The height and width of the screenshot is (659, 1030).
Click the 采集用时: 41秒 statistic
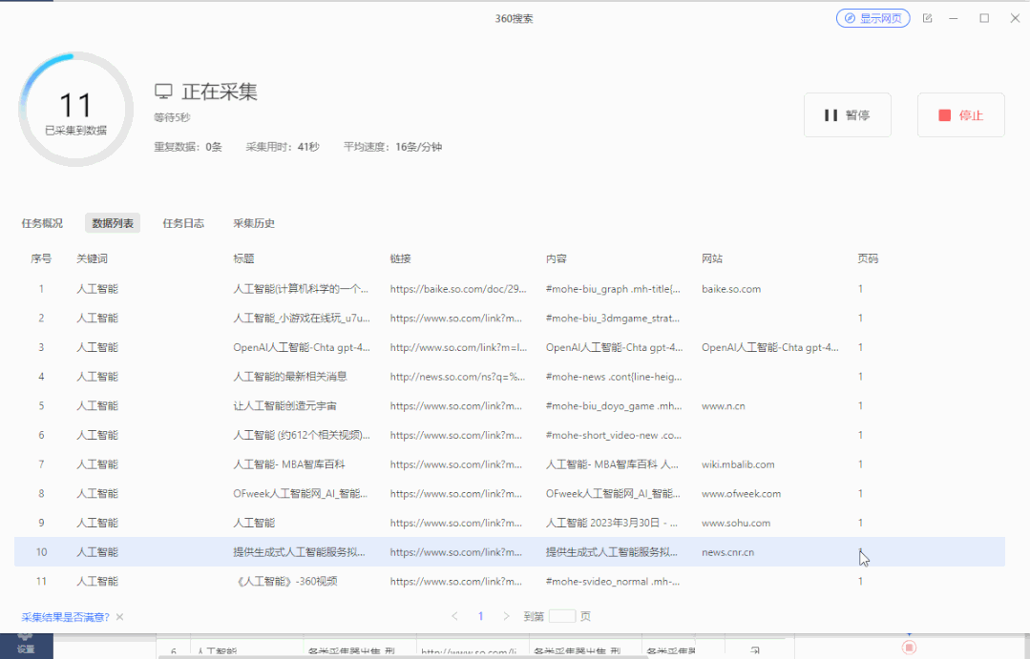(x=283, y=147)
